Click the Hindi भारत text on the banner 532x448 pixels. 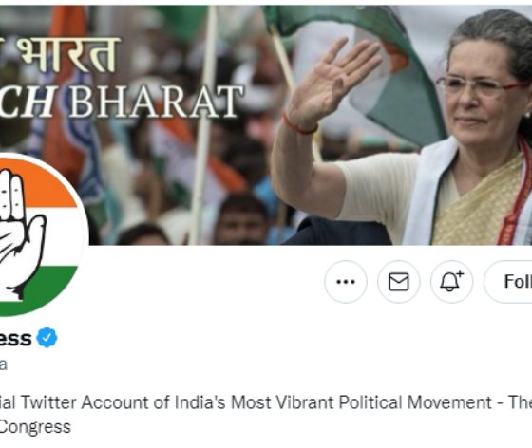(67, 54)
